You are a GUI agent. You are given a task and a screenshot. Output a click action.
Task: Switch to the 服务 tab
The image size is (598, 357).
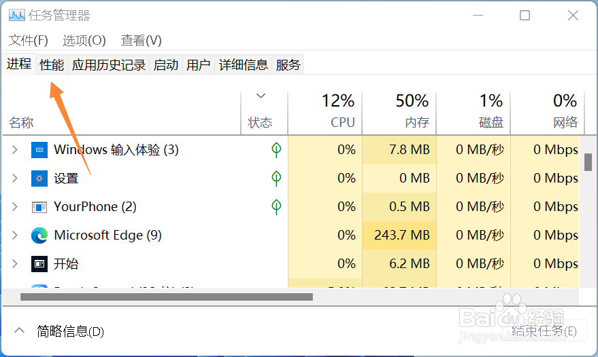click(x=288, y=64)
